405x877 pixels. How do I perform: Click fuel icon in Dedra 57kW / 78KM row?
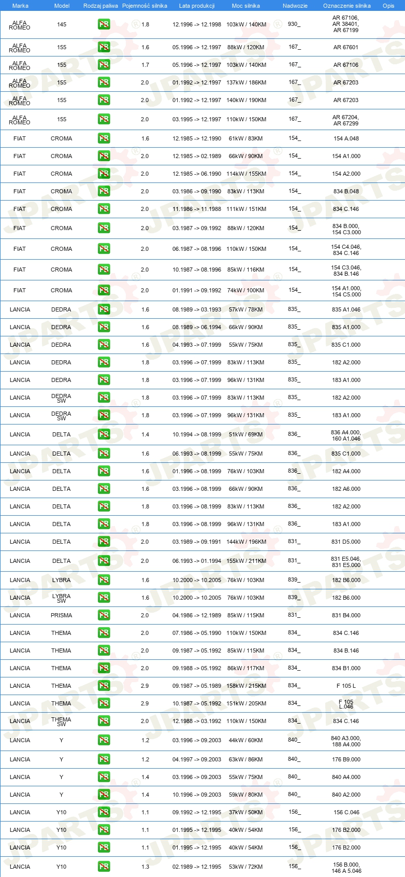pos(104,309)
